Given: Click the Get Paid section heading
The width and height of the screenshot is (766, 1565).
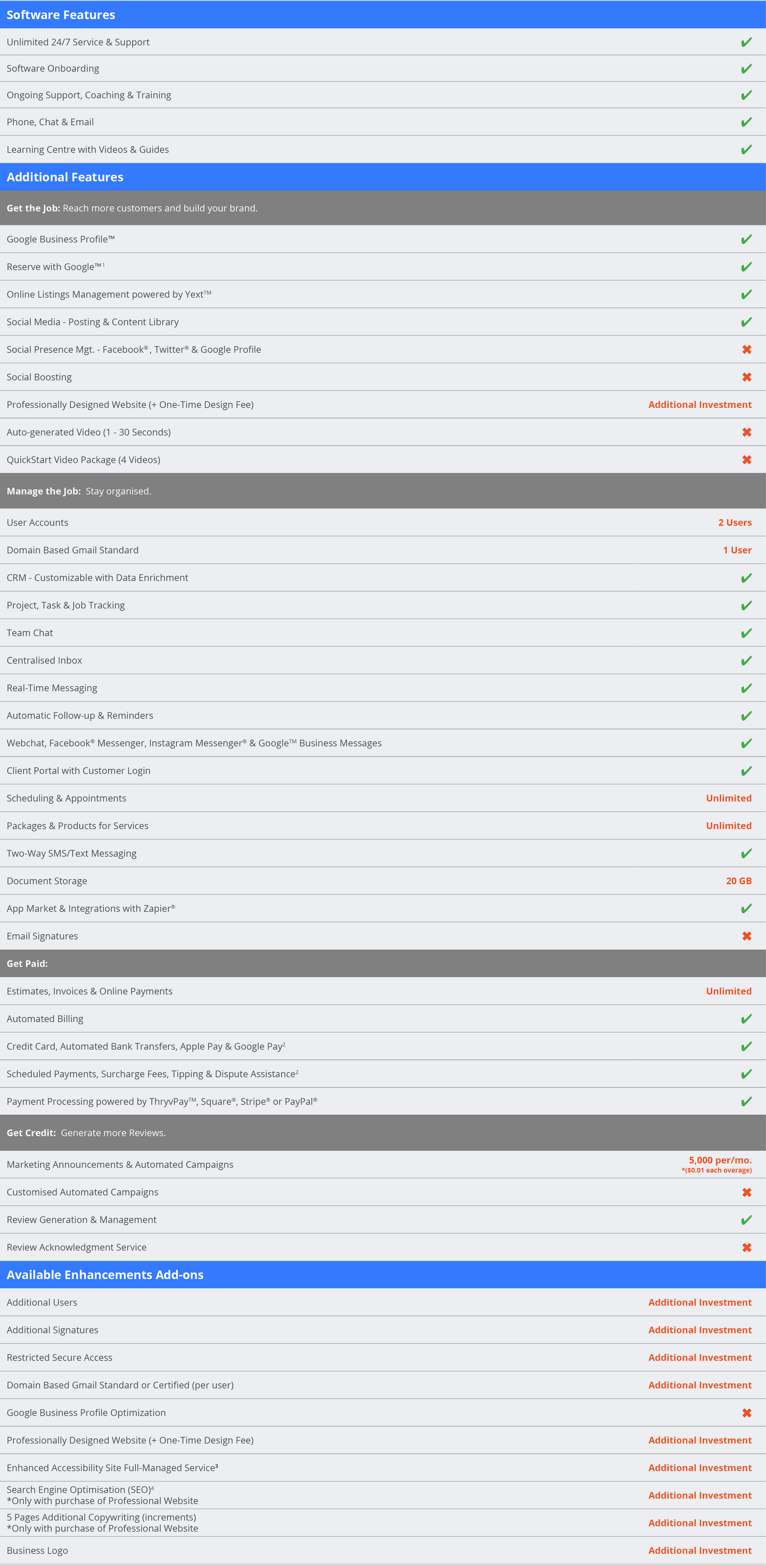Looking at the screenshot, I should pyautogui.click(x=27, y=963).
